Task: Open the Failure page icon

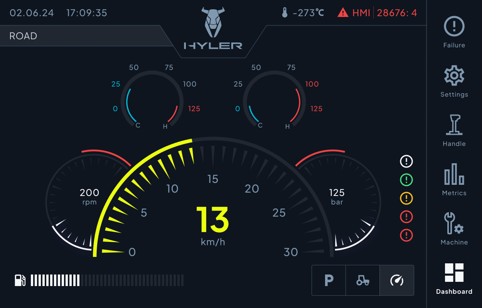Action: [x=454, y=26]
